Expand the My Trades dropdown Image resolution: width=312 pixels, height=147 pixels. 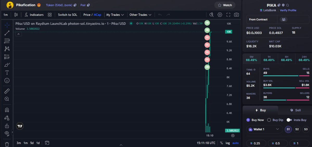(115, 15)
